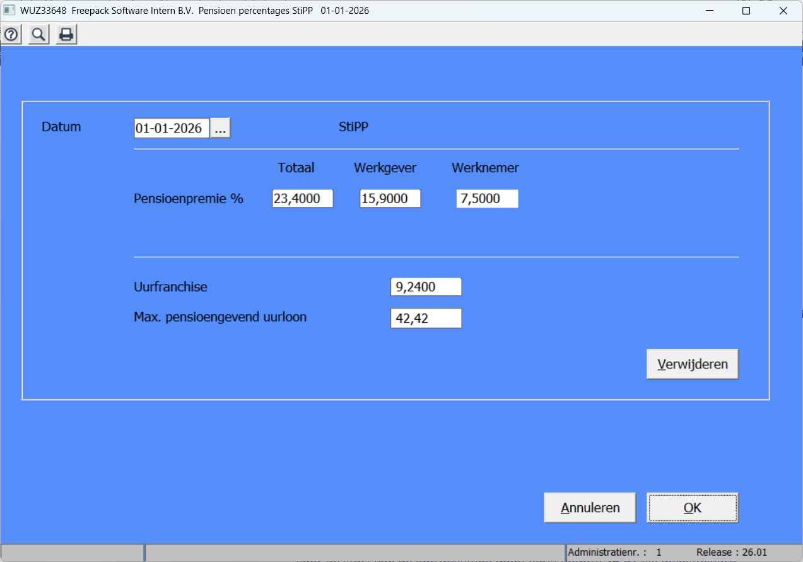The height and width of the screenshot is (562, 803).
Task: Edit the Werknemer percentage field
Action: point(487,199)
